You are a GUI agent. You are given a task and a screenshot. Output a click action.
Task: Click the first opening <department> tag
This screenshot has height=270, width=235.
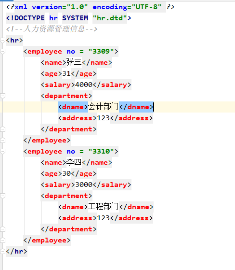(66, 96)
